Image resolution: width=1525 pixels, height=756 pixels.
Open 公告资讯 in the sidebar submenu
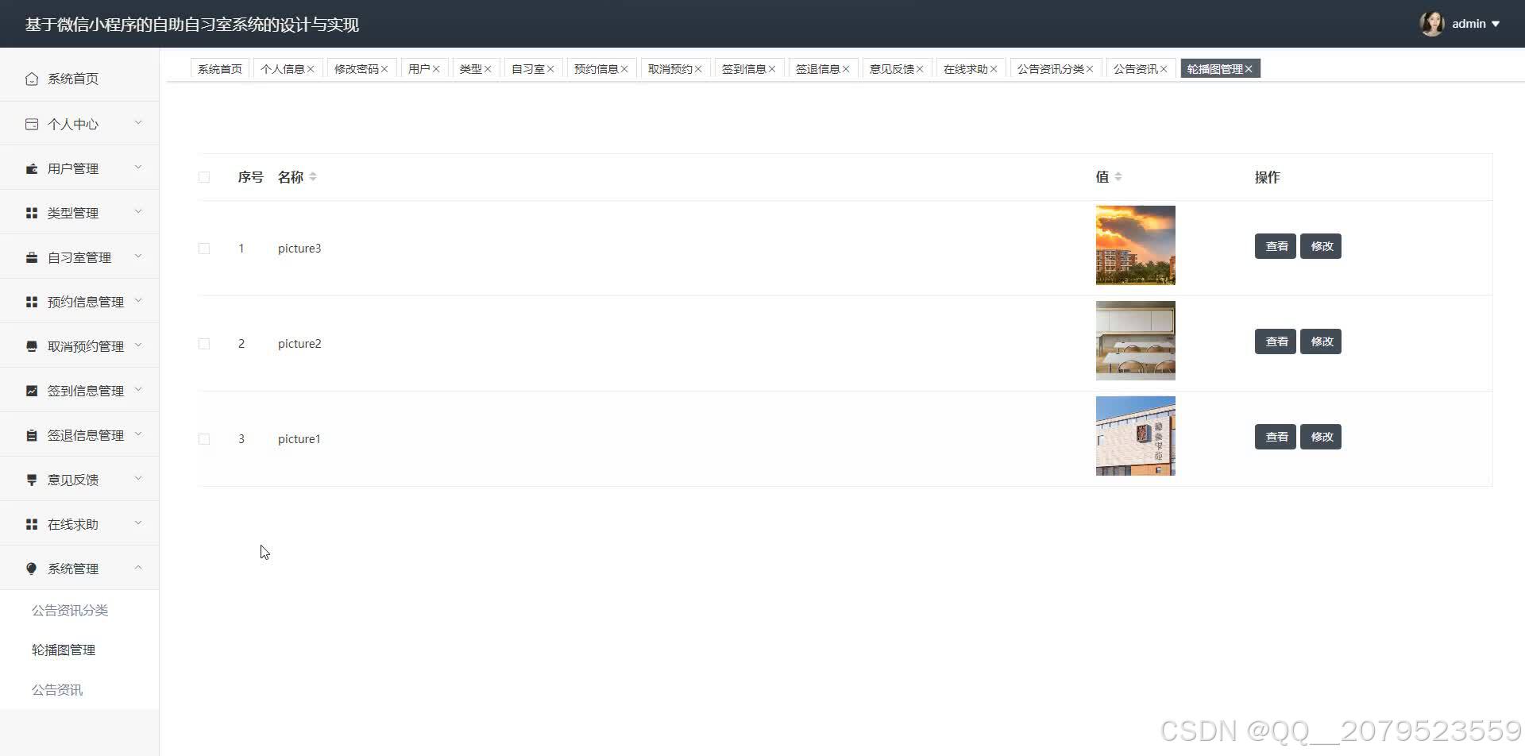(57, 689)
